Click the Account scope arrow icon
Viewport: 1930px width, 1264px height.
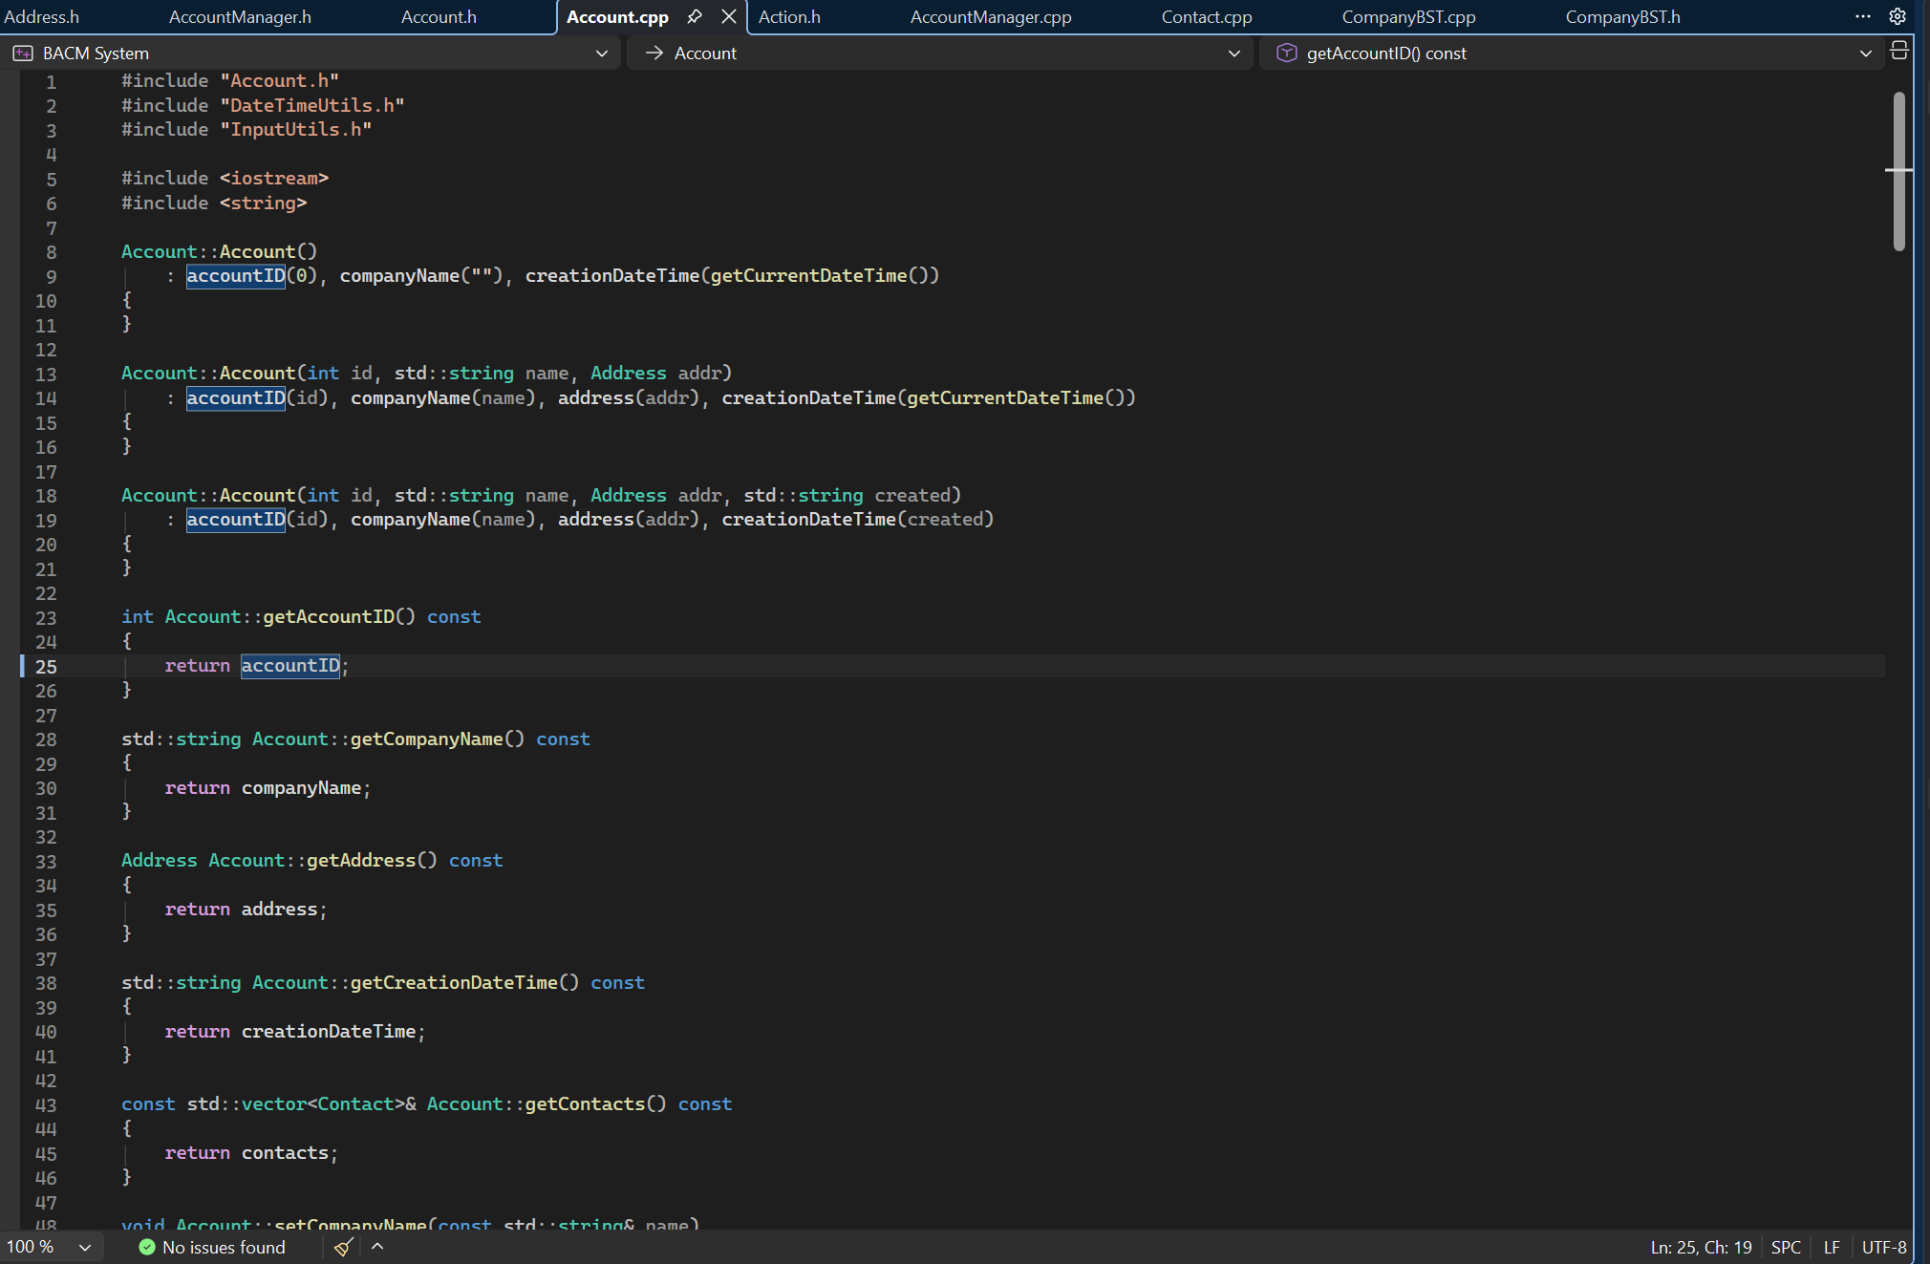654,54
